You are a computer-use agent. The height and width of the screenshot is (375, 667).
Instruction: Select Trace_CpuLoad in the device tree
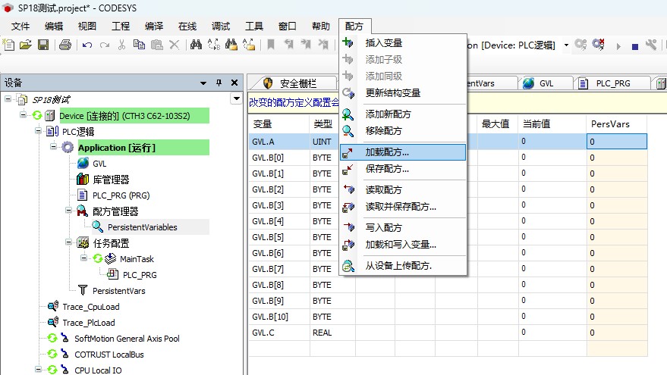[x=90, y=307]
